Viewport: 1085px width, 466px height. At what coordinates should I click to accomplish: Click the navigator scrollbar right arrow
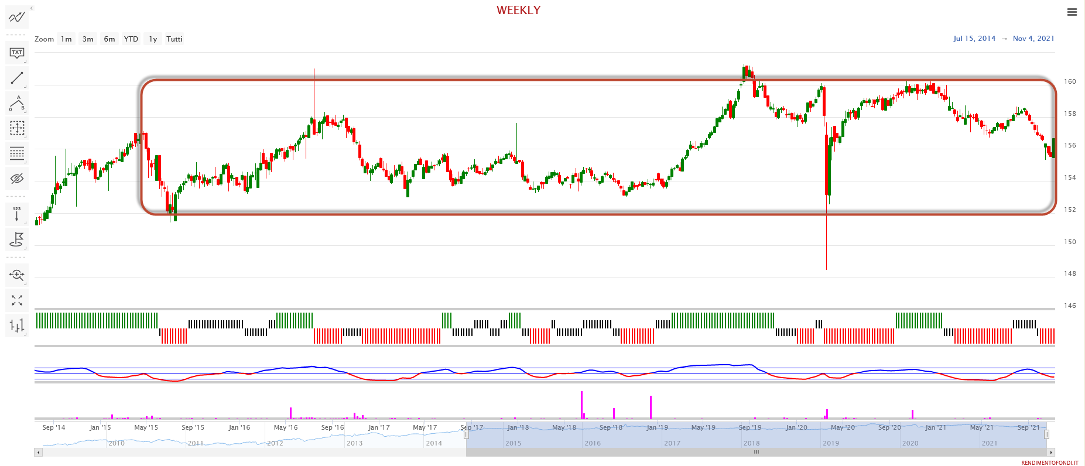pos(1051,452)
